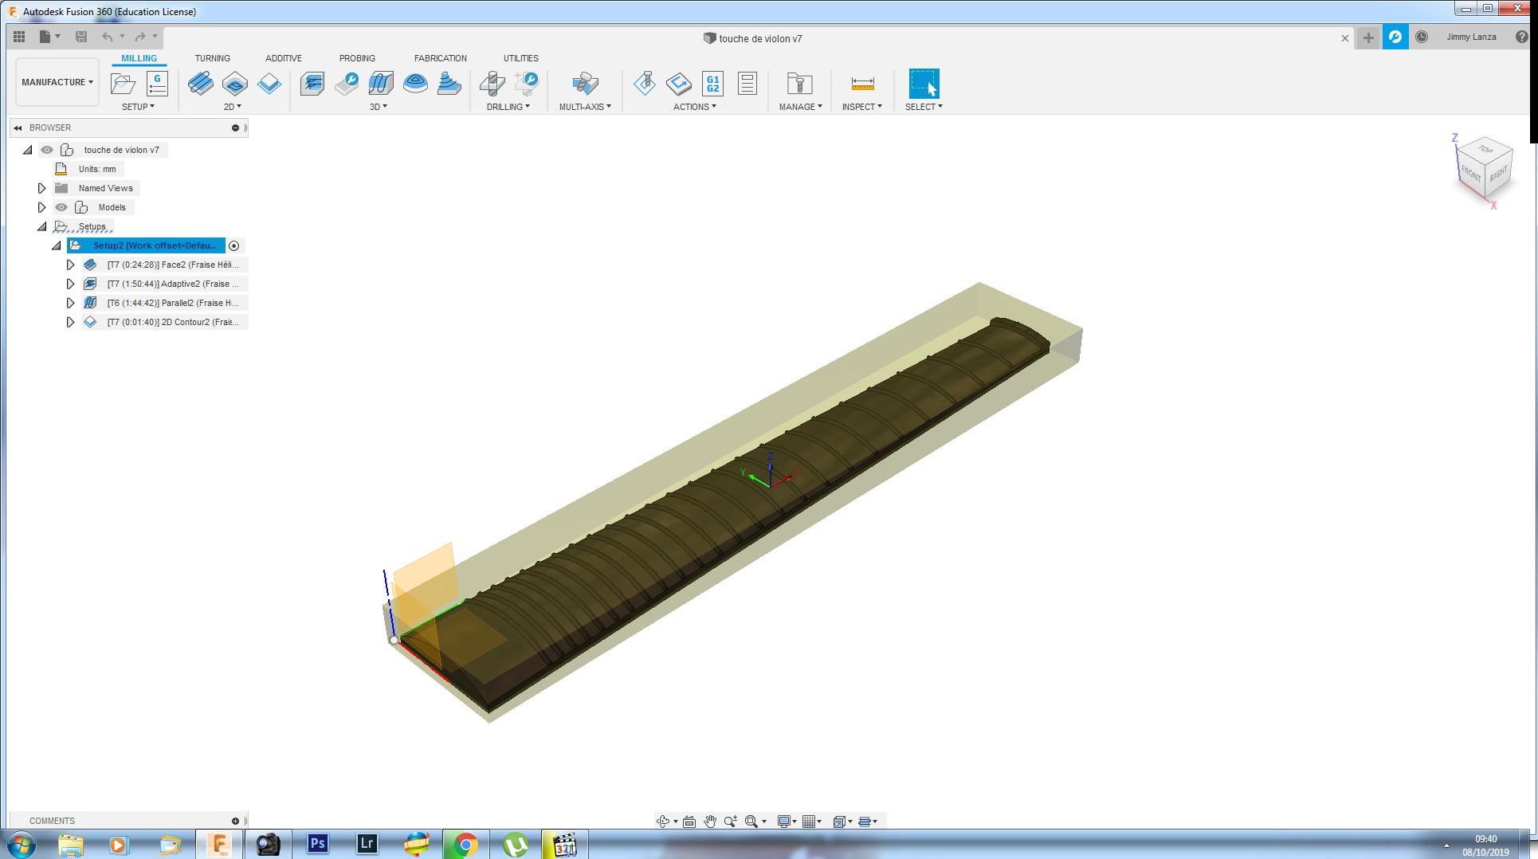Open the MANUFACTURE workspace dropdown
1538x859 pixels.
(x=57, y=82)
